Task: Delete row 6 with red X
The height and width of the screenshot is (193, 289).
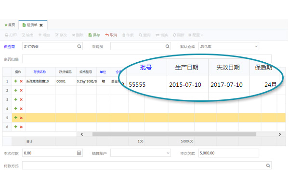Action: point(21,127)
